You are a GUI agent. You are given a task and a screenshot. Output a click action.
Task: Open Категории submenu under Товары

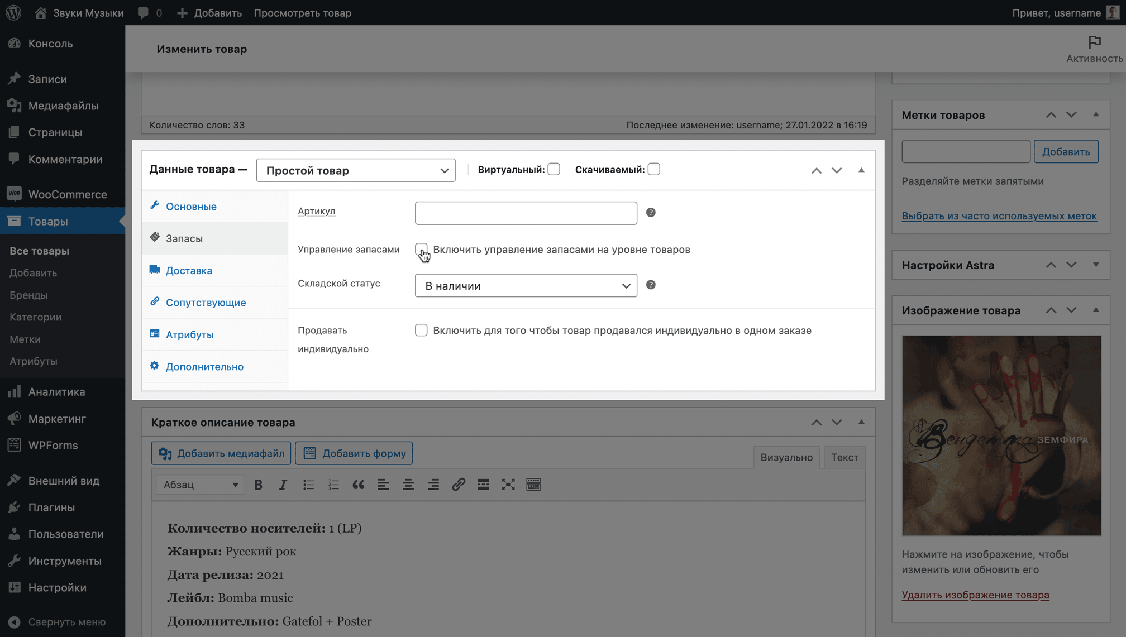(x=35, y=317)
